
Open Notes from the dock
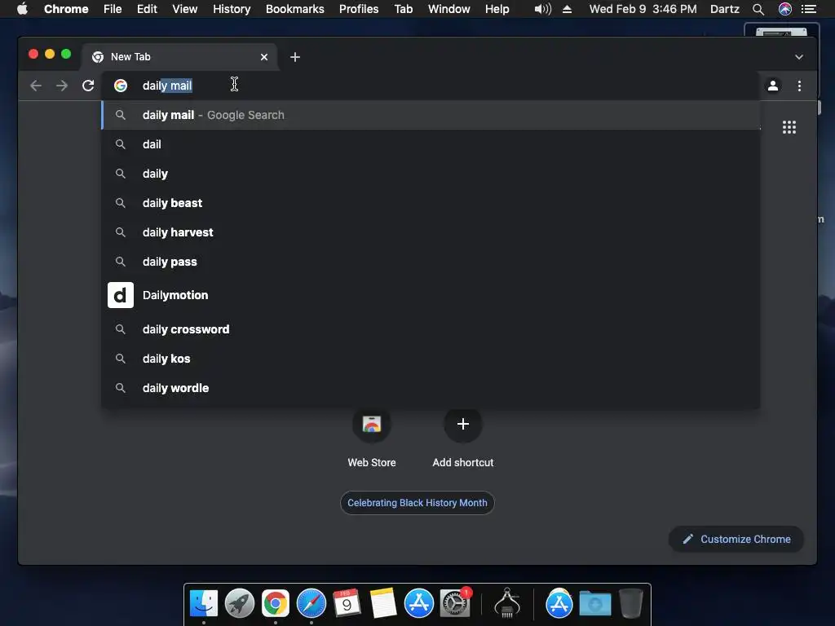[x=383, y=603]
